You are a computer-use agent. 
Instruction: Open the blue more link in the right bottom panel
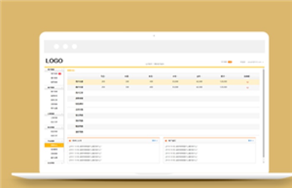(251, 141)
